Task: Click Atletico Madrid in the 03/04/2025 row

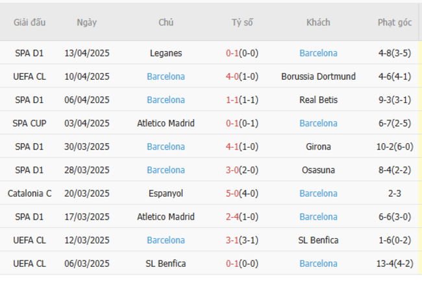Action: (166, 123)
